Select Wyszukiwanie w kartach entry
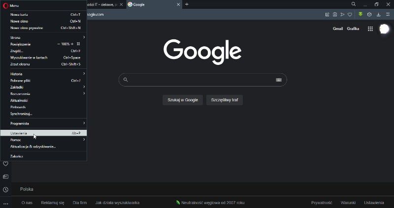This screenshot has width=394, height=208. [x=43, y=58]
